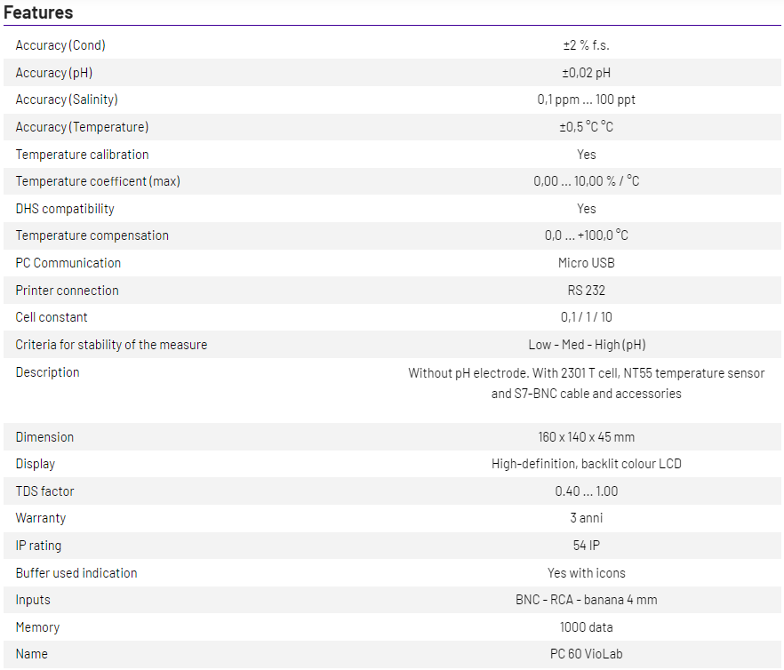
Task: Click the ±0,5 °C temperature accuracy value
Action: [x=586, y=127]
